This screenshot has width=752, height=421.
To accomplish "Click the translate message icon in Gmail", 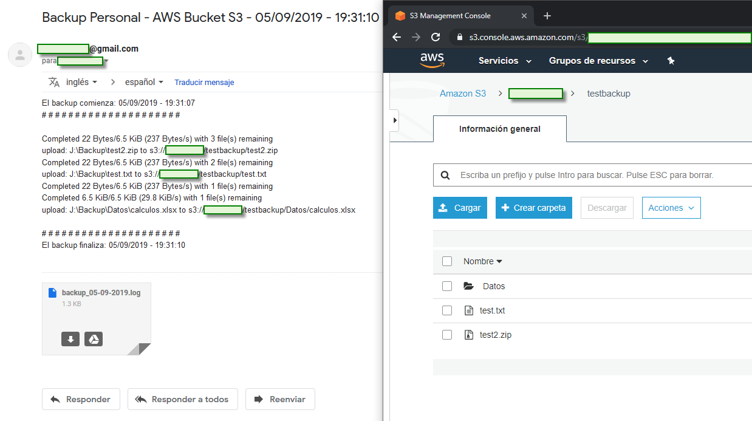I will [x=54, y=81].
